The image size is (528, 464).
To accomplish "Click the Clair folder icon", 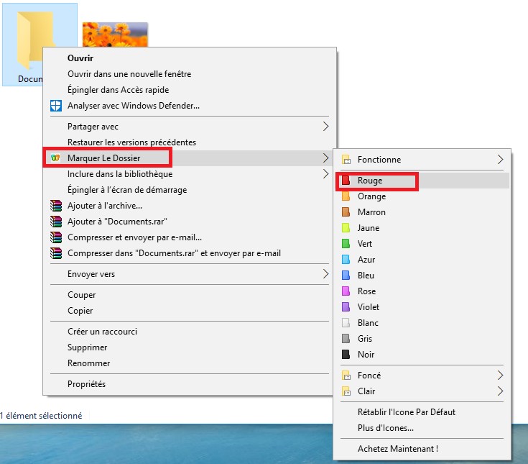I will pos(346,391).
